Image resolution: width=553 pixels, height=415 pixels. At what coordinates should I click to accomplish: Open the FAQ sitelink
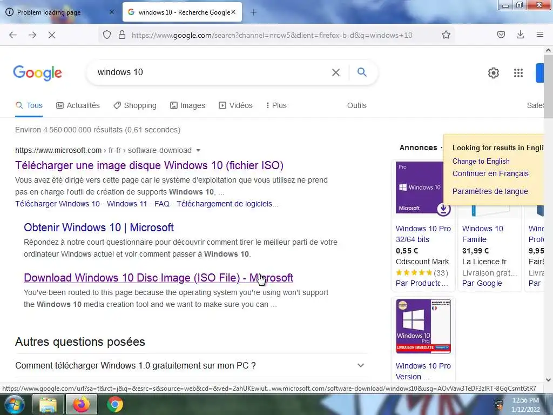coord(162,204)
